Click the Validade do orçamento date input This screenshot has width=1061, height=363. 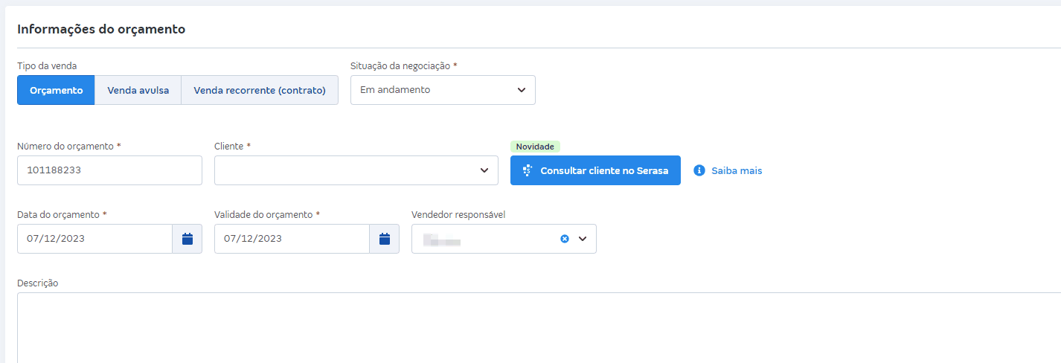point(292,239)
